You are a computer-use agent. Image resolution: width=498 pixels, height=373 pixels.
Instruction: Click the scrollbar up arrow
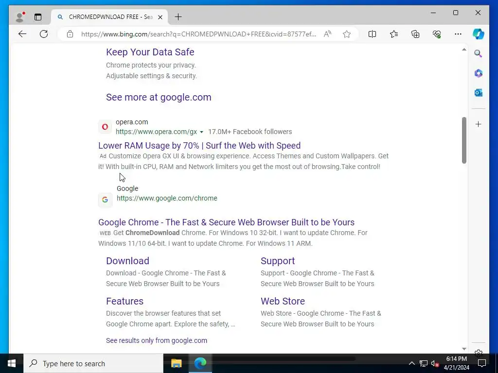[x=464, y=50]
